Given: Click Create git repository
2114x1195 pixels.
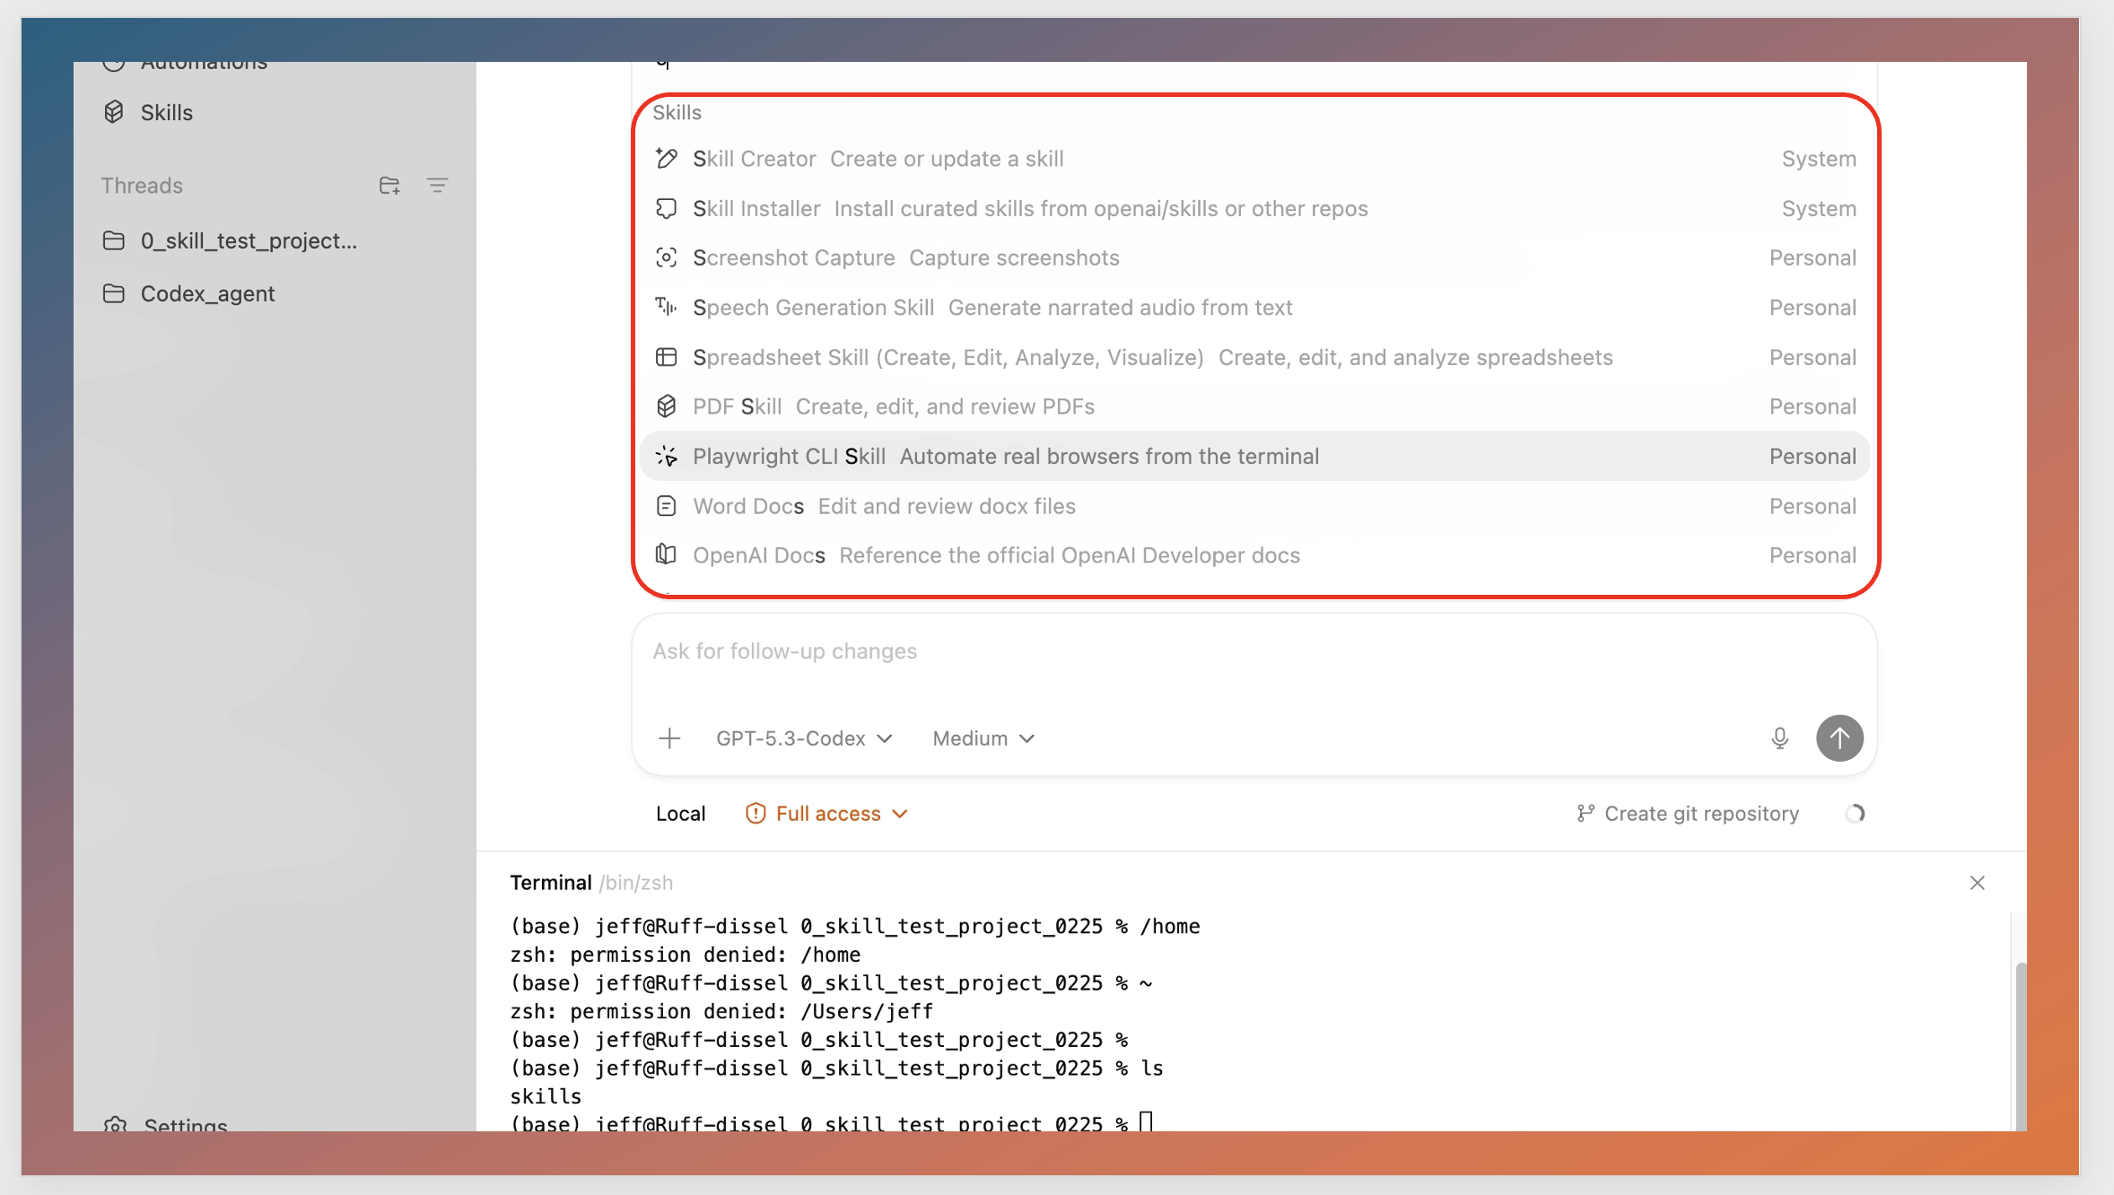Looking at the screenshot, I should pyautogui.click(x=1688, y=814).
